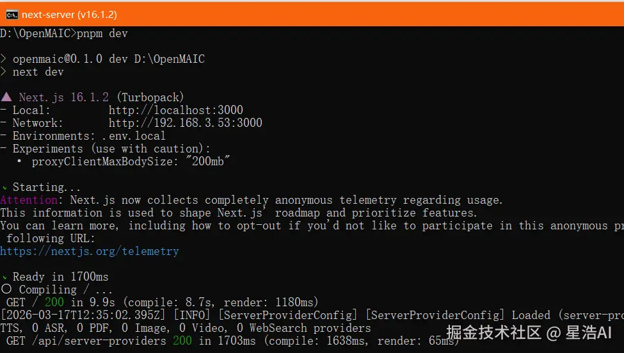This screenshot has height=353, width=624.
Task: Click the green checkmark beside Ready
Action: pos(4,277)
